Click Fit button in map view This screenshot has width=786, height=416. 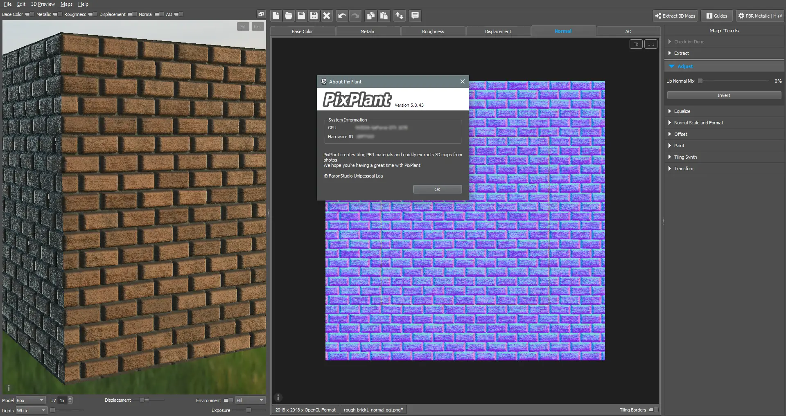[636, 44]
